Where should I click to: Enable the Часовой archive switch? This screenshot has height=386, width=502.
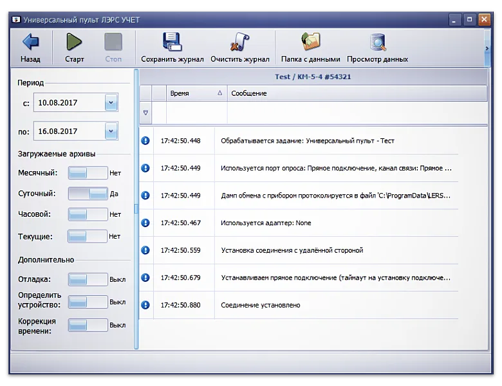tap(88, 214)
